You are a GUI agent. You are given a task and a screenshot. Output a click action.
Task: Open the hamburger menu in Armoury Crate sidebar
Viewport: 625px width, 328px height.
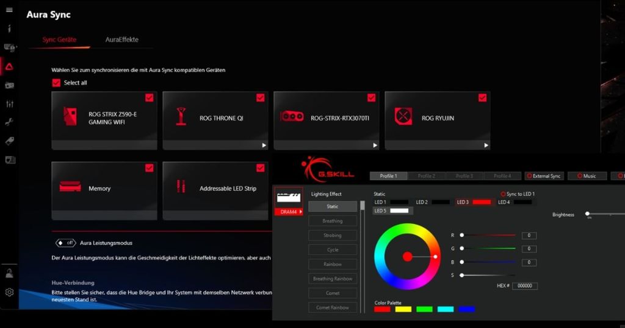tap(9, 10)
